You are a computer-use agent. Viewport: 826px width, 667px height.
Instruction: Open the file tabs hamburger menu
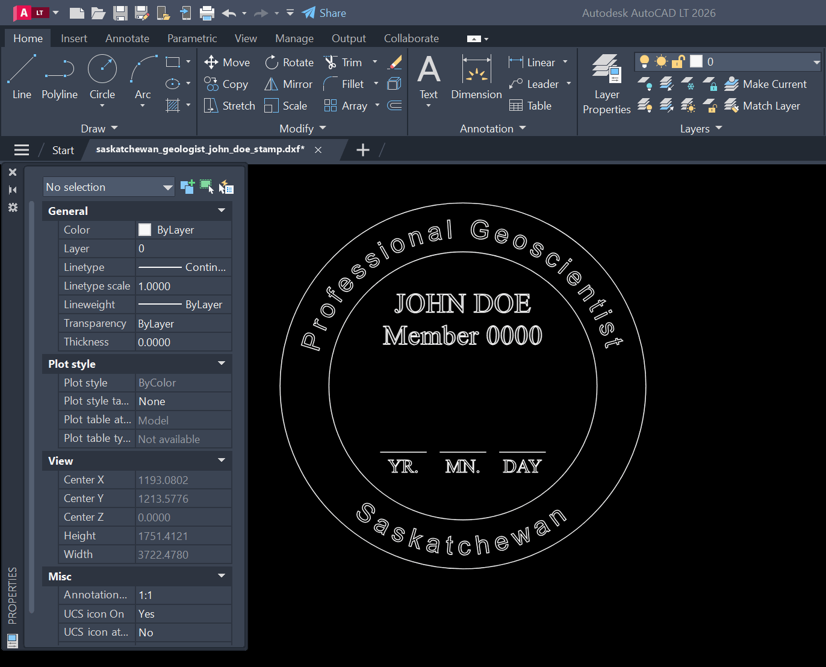tap(22, 150)
